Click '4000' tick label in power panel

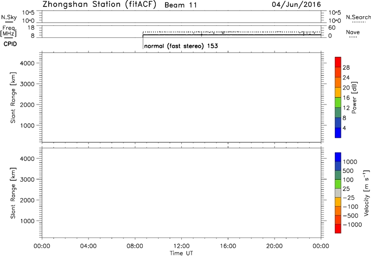27,63
